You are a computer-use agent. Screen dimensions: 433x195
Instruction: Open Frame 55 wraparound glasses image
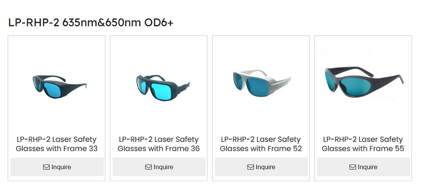point(363,81)
